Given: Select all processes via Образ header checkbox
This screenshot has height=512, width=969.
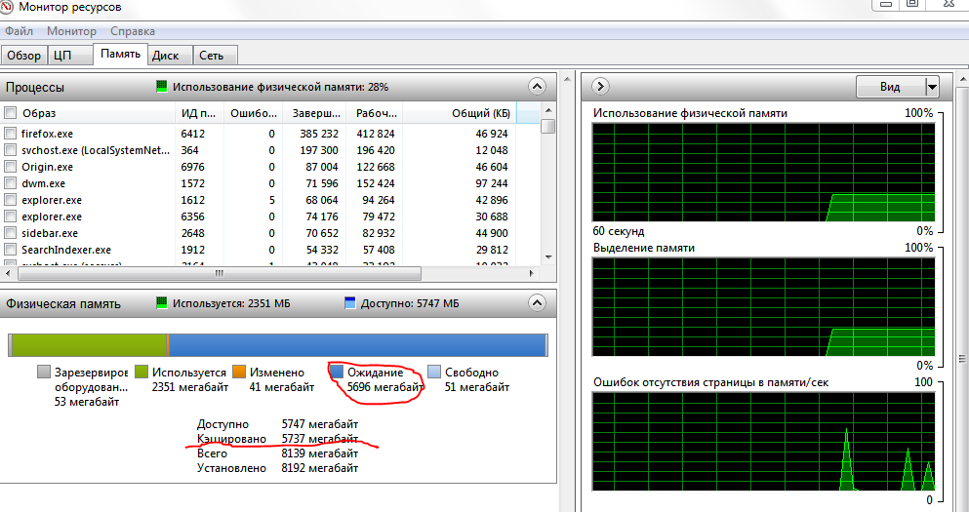Looking at the screenshot, I should tap(10, 113).
